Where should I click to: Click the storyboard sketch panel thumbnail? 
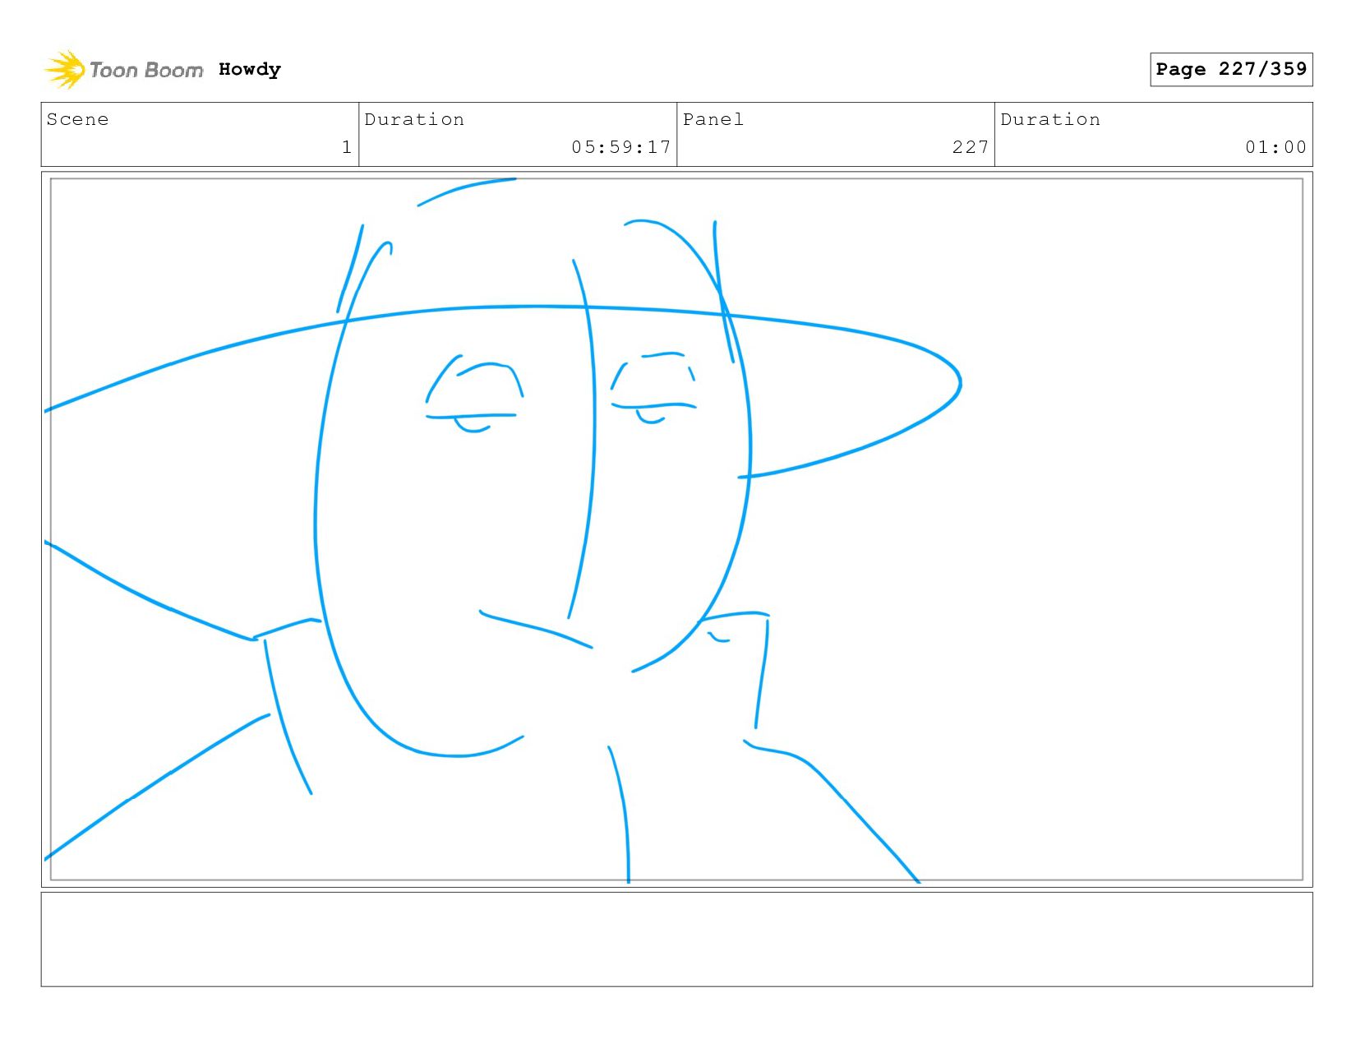677,529
